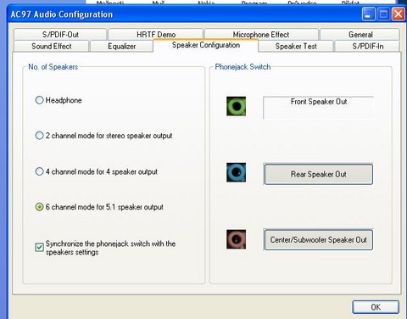
Task: Click the No. of Speakers group label
Action: 53,67
